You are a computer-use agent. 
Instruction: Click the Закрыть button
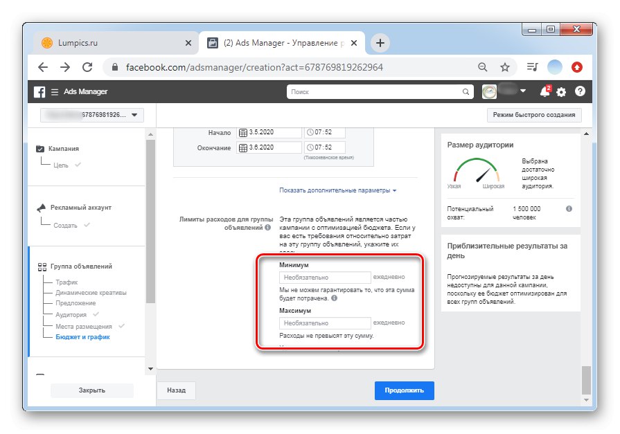(x=91, y=390)
